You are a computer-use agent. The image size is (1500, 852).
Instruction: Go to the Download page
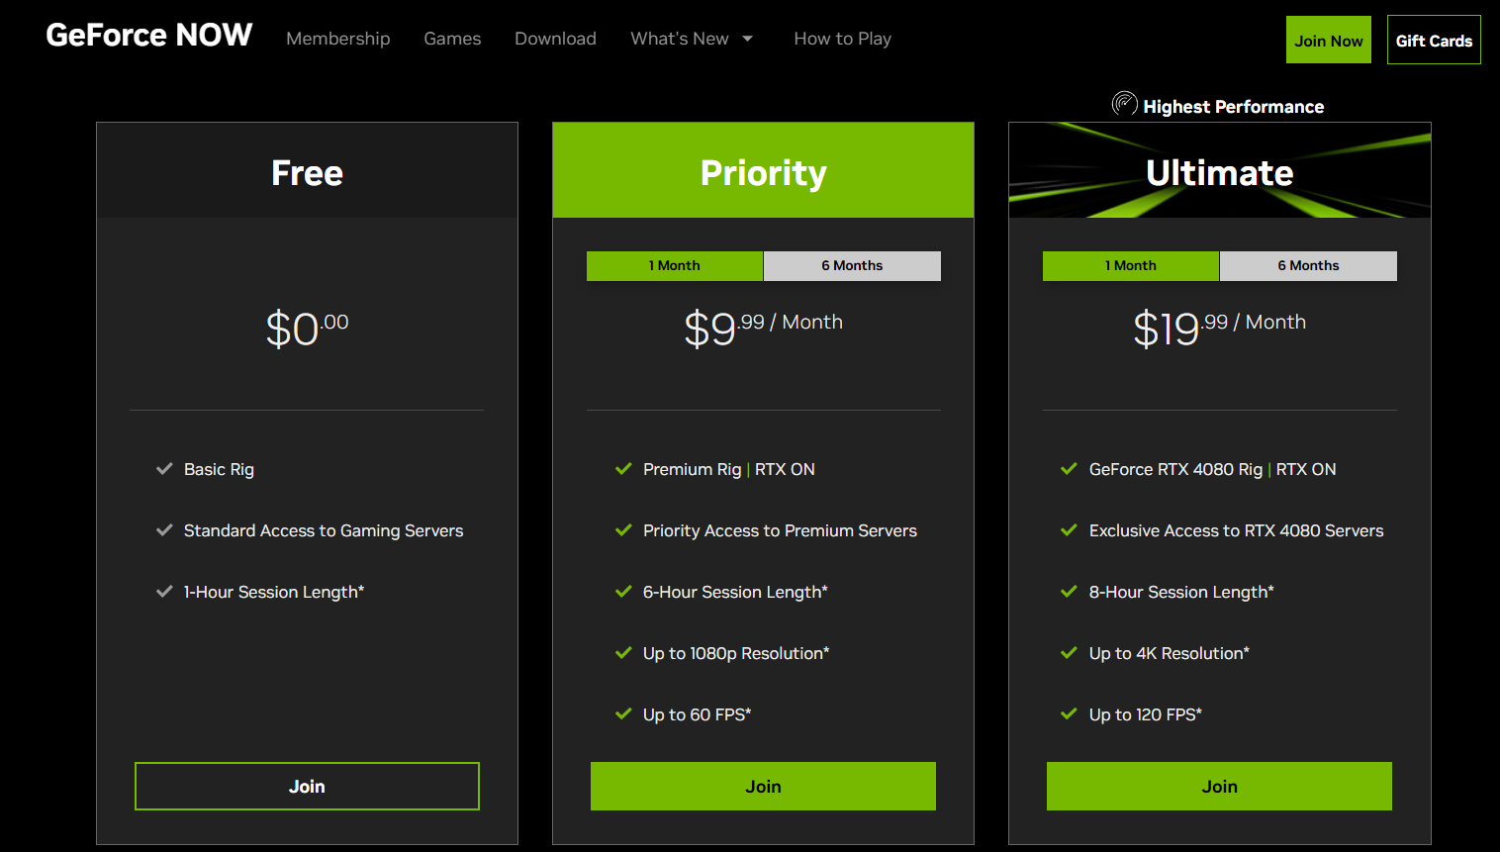tap(555, 39)
